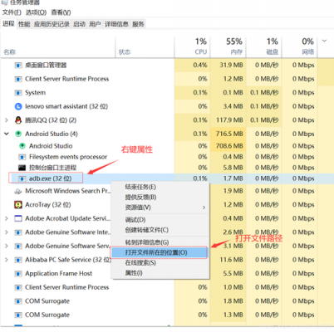Click the 控制台窗口主进程 console icon
Screen dimensions: 334x332
[x=22, y=168]
